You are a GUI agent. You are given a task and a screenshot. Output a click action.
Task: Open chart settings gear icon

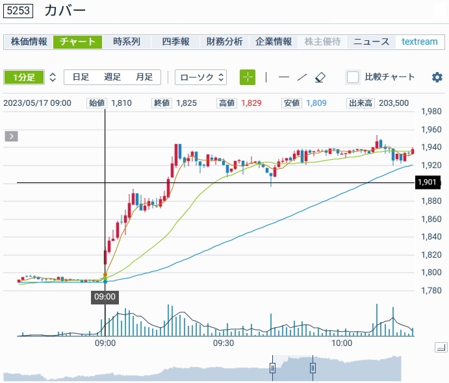(x=437, y=77)
